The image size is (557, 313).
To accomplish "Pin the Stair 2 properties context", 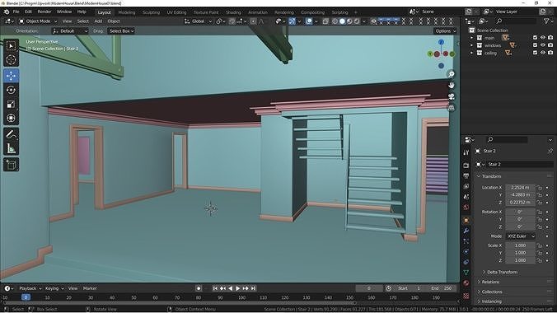I will click(x=550, y=151).
